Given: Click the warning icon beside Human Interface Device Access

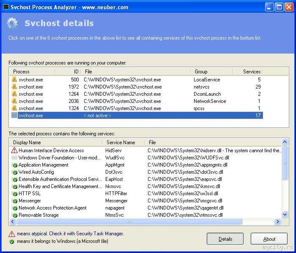Looking at the screenshot, I should 14,151.
